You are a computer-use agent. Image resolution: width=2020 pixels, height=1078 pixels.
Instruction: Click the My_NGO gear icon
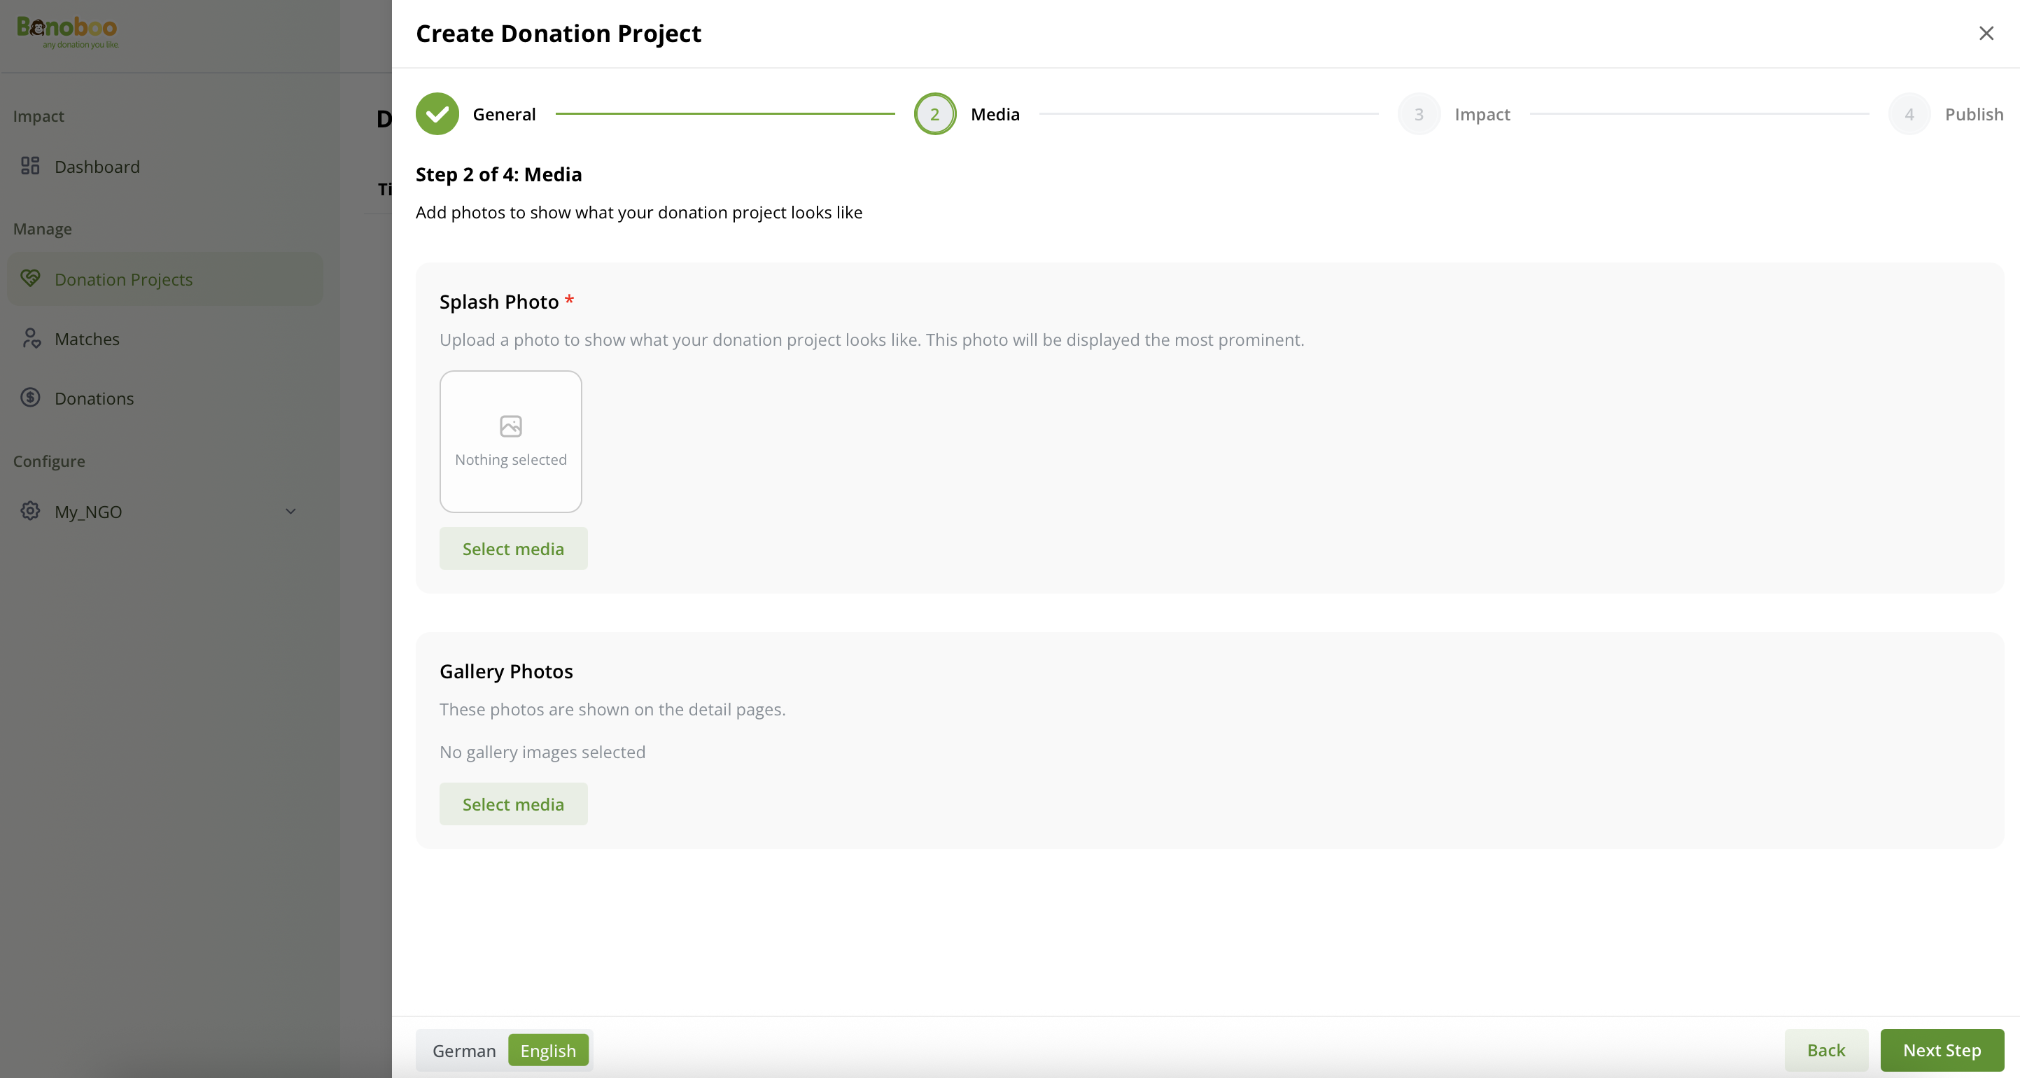click(x=30, y=510)
